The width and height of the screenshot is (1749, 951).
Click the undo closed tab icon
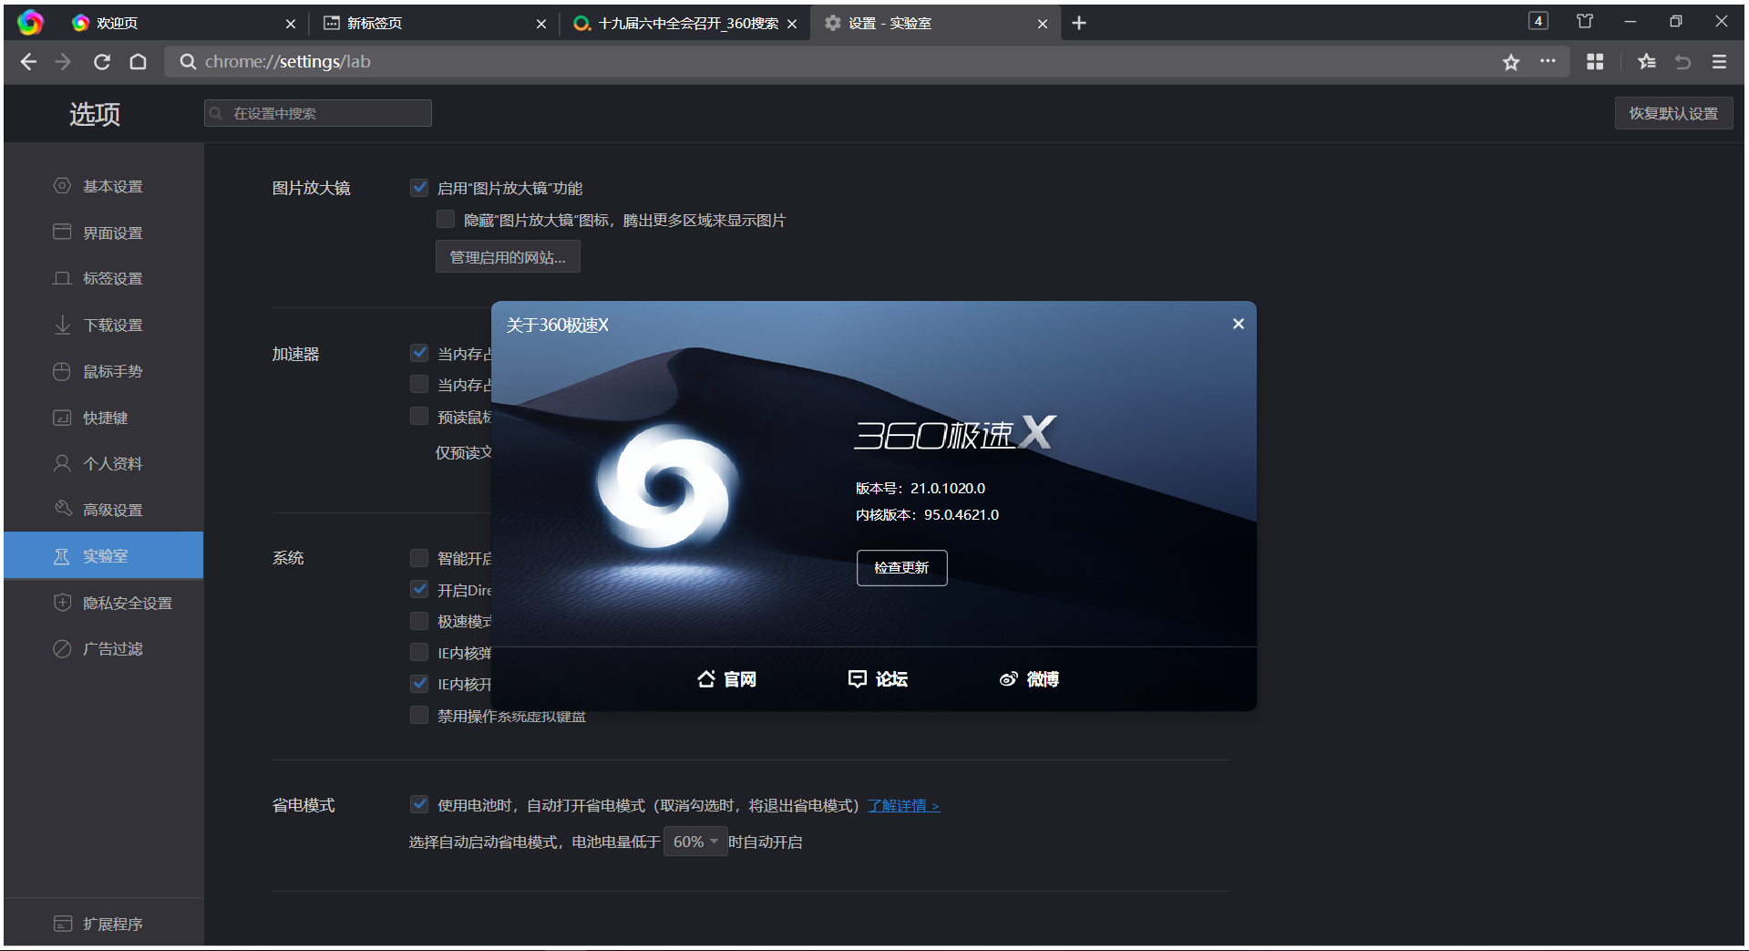1682,62
